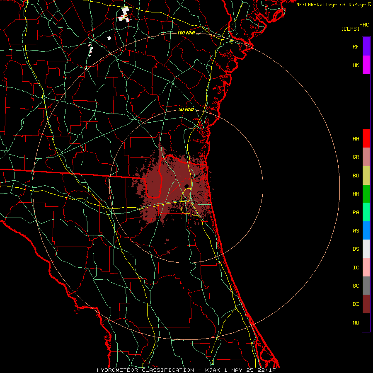Click the WS blue legend swatch
This screenshot has width=373, height=373.
[x=366, y=230]
